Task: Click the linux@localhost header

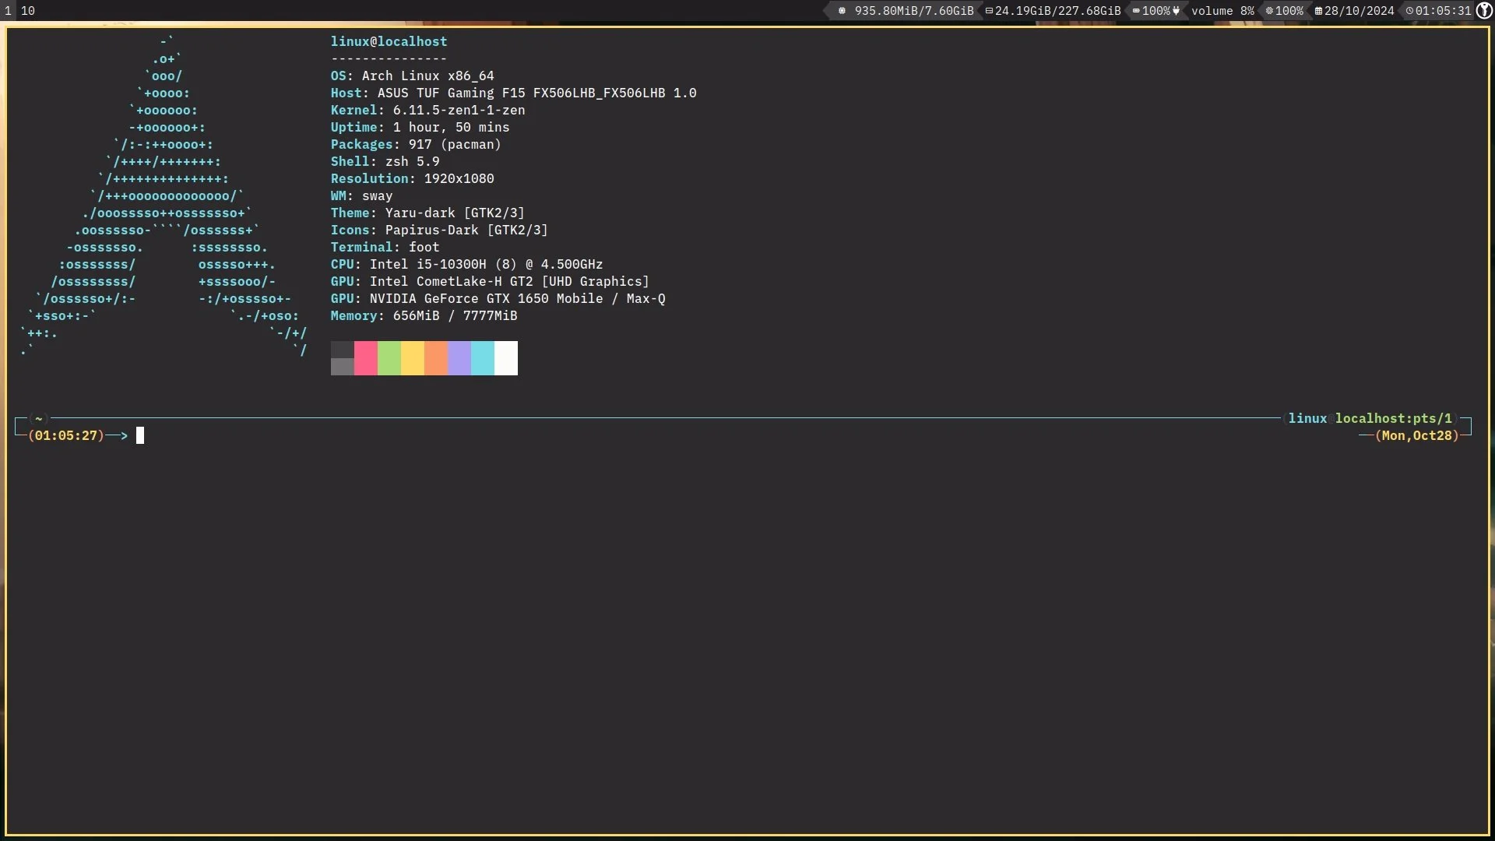Action: click(389, 41)
